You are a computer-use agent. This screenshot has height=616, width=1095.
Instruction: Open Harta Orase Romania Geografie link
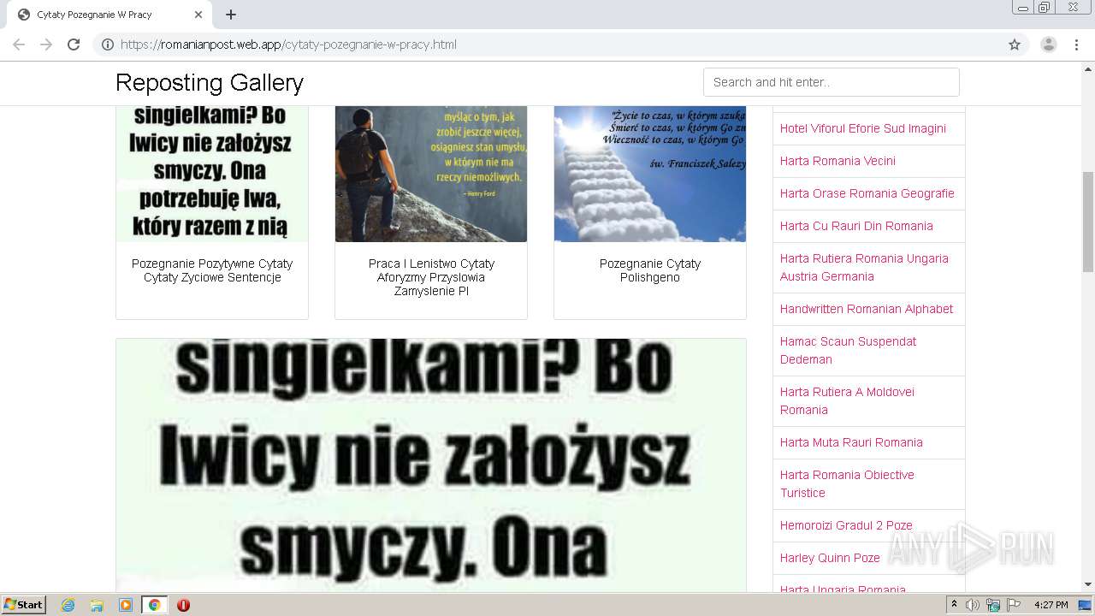click(x=867, y=193)
